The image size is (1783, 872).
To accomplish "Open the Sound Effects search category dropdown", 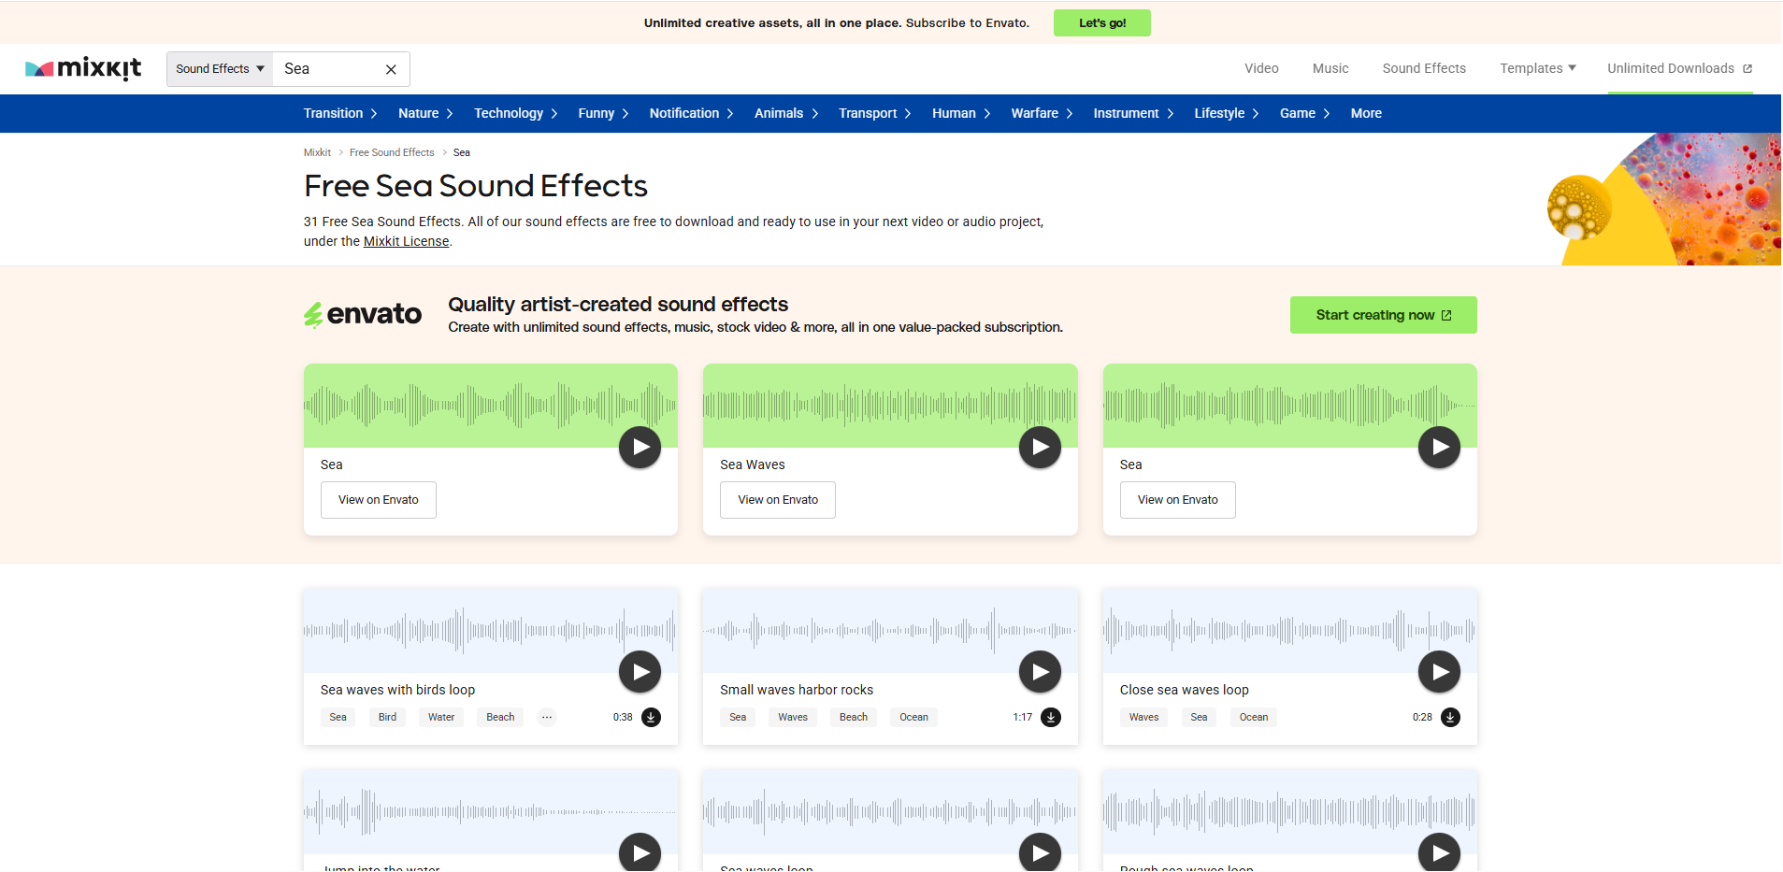I will tap(218, 68).
